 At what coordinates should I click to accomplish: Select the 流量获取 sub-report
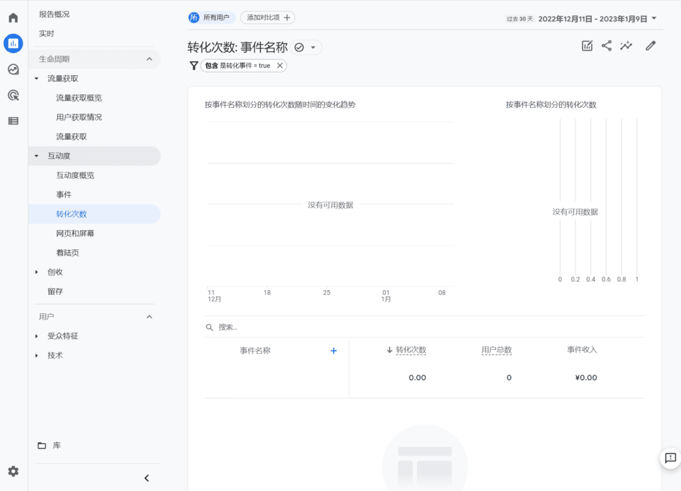[x=72, y=136]
